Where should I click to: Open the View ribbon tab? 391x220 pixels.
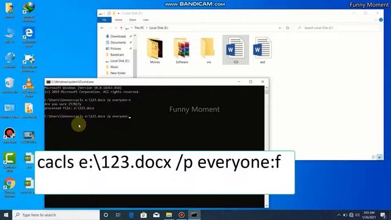[x=146, y=20]
